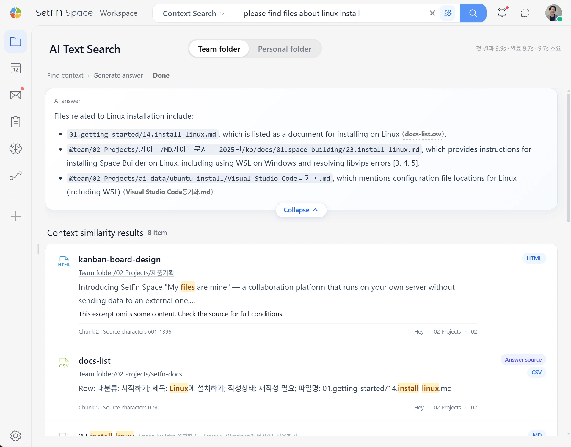This screenshot has width=571, height=447.
Task: Open the Context Search dropdown
Action: coord(194,13)
